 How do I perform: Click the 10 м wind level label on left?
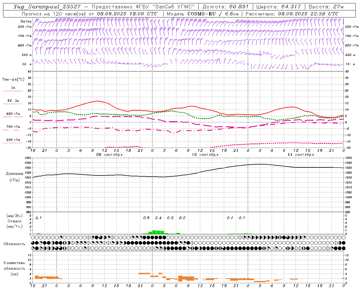(27, 64)
